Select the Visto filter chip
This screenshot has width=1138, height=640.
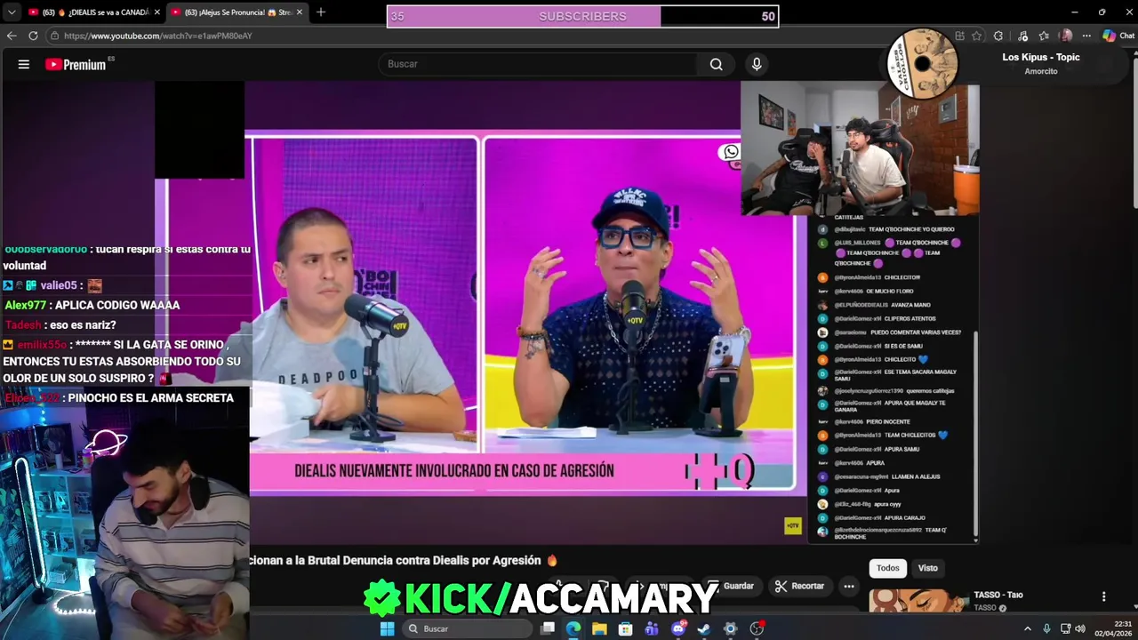coord(927,568)
